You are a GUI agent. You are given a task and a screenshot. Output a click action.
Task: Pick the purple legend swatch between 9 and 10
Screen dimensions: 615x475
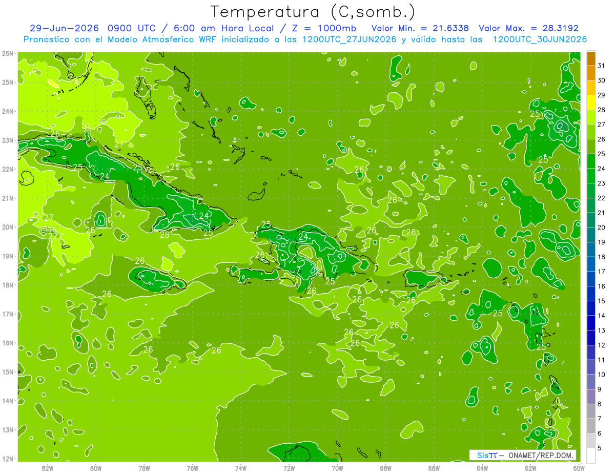[x=591, y=382]
